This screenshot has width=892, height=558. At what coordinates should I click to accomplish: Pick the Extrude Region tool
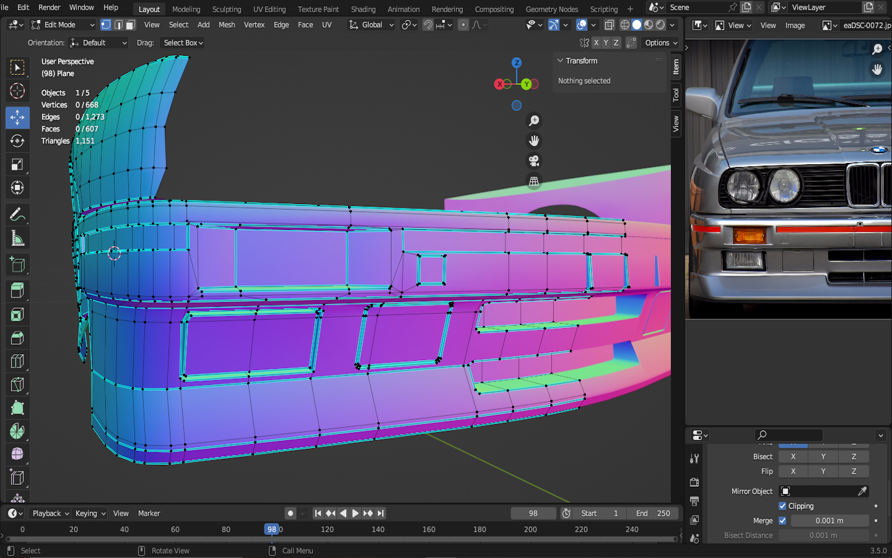(x=17, y=290)
